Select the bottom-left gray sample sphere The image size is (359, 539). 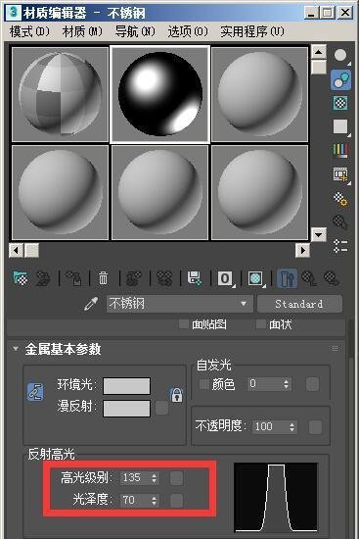pyautogui.click(x=60, y=192)
